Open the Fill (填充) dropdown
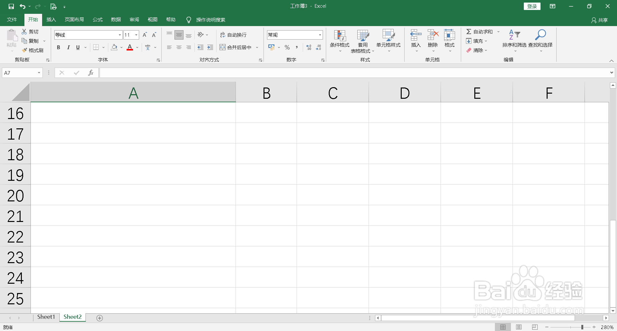The height and width of the screenshot is (331, 617). tap(477, 41)
